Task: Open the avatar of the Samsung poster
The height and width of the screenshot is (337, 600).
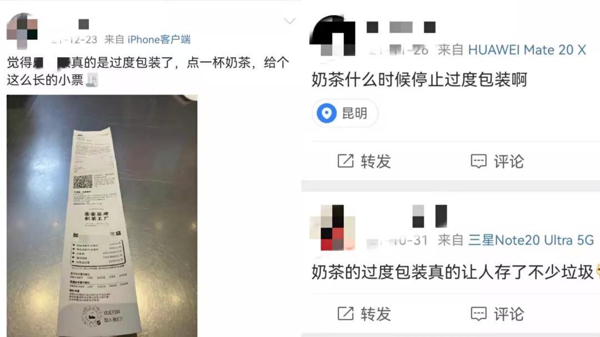Action: coord(332,228)
